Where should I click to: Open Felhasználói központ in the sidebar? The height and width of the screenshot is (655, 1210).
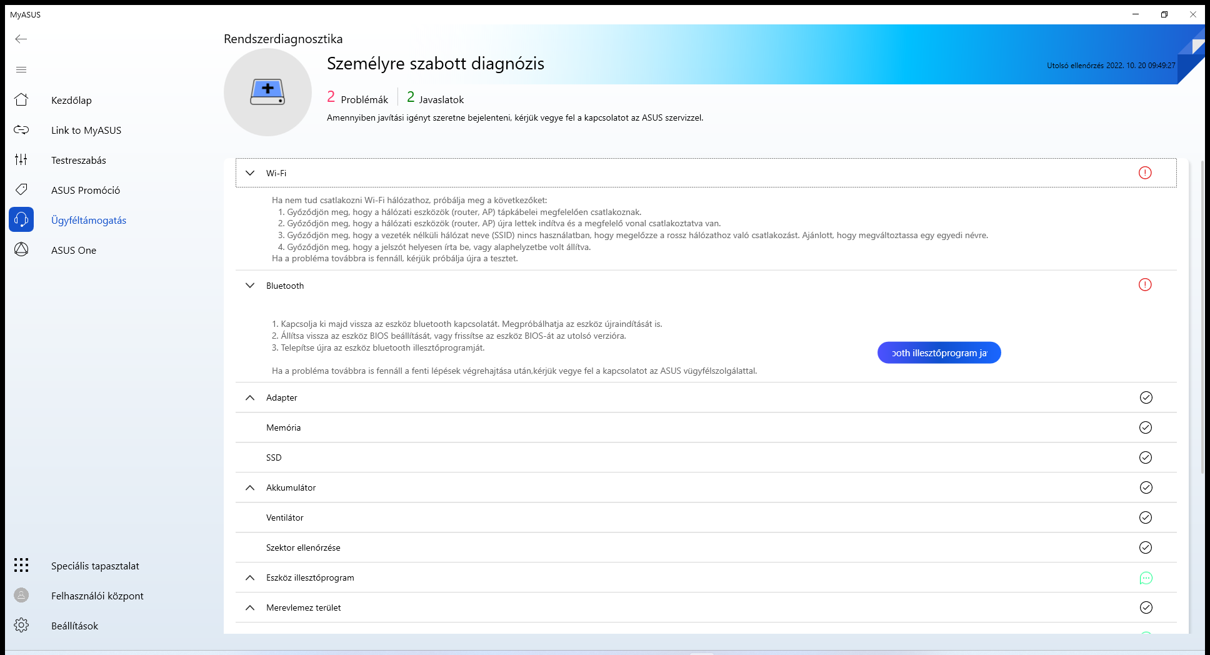(x=97, y=596)
